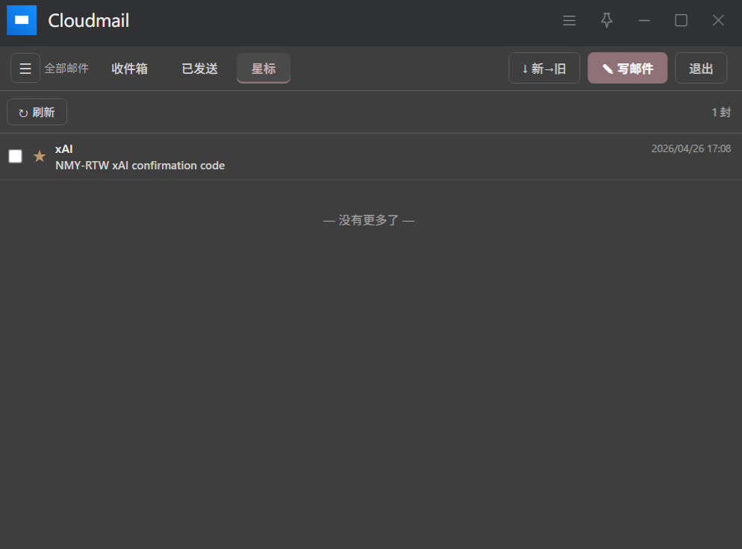Image resolution: width=742 pixels, height=549 pixels.
Task: Maximize the Cloudmail window
Action: 681,20
